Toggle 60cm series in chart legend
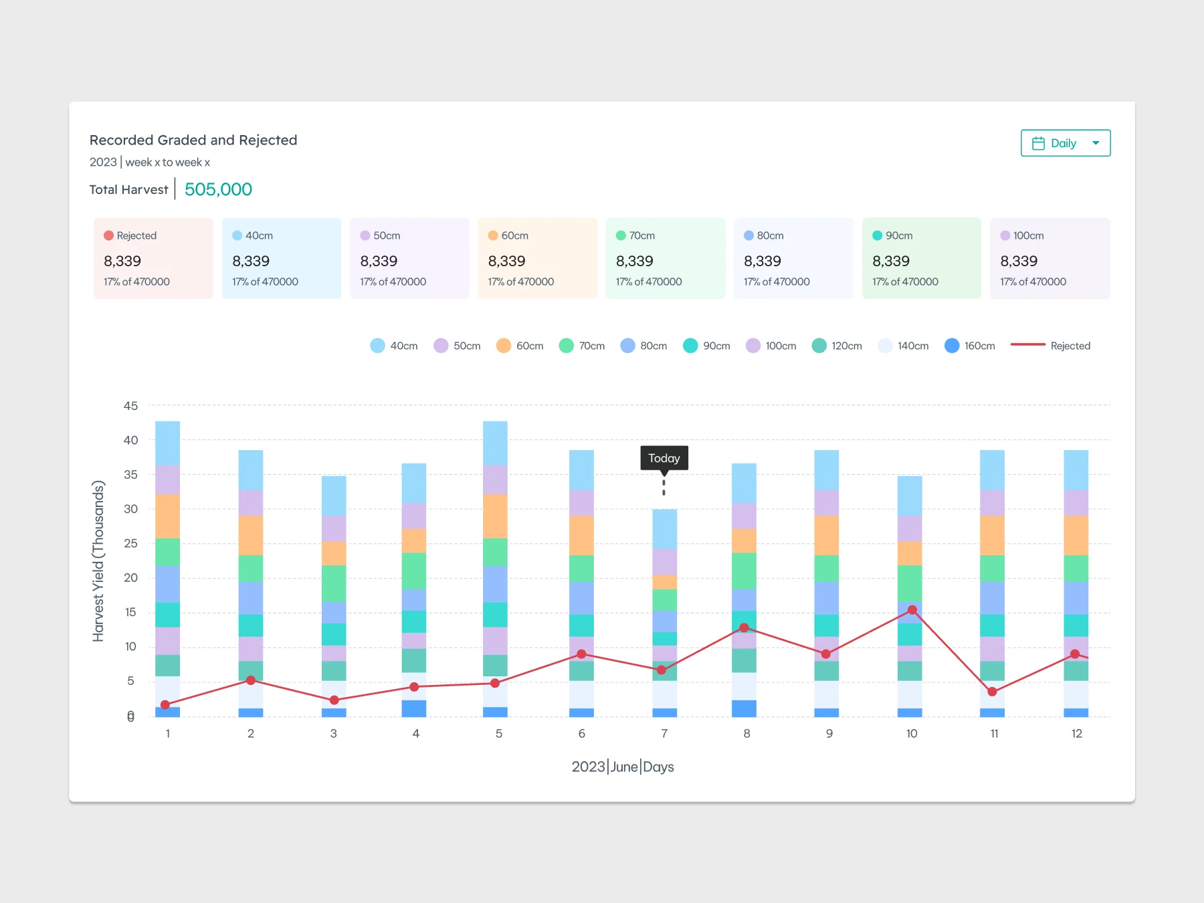Viewport: 1204px width, 903px height. click(x=520, y=346)
